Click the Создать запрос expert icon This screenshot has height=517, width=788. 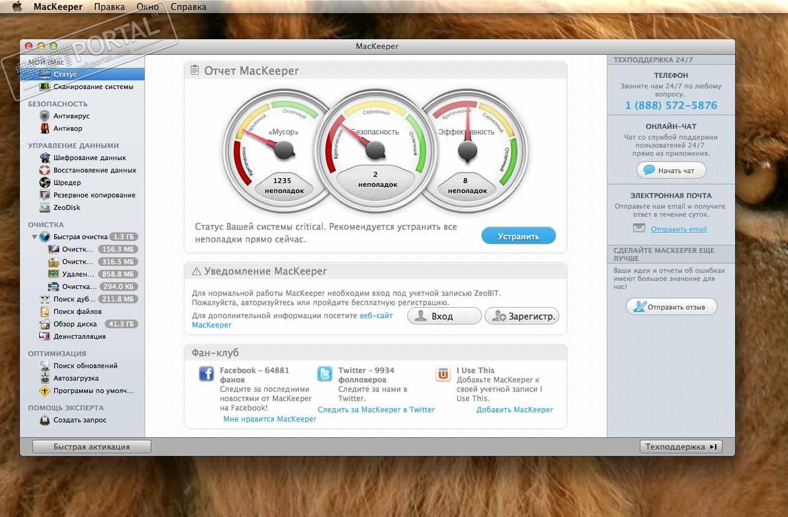(44, 420)
